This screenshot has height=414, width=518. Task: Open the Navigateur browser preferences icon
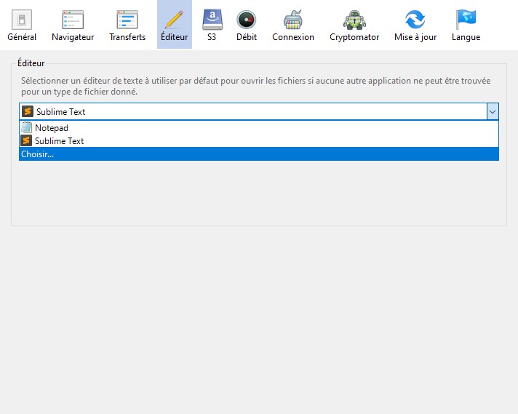coord(73,20)
